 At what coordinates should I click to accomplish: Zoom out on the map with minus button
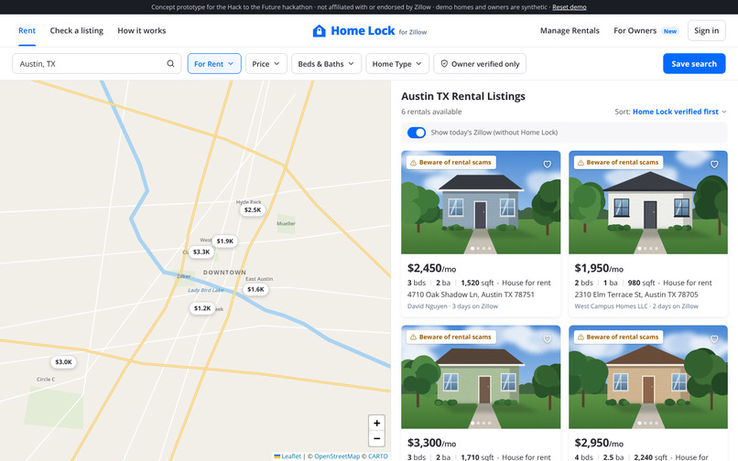376,438
